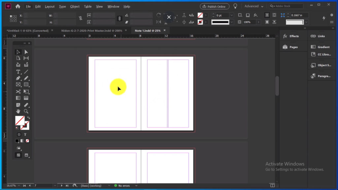Open stroke weight dropdown arrow
Image resolution: width=338 pixels, height=190 pixels.
pyautogui.click(x=231, y=15)
